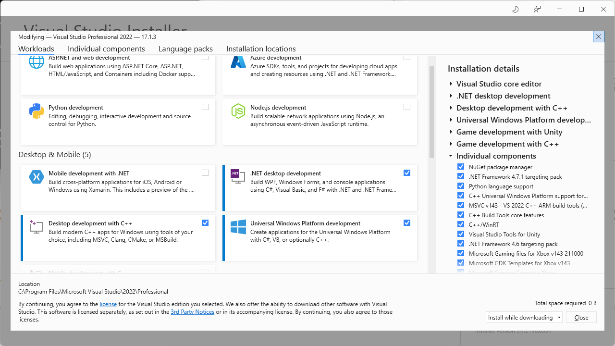
Task: Click the Node.js development icon
Action: pos(238,111)
